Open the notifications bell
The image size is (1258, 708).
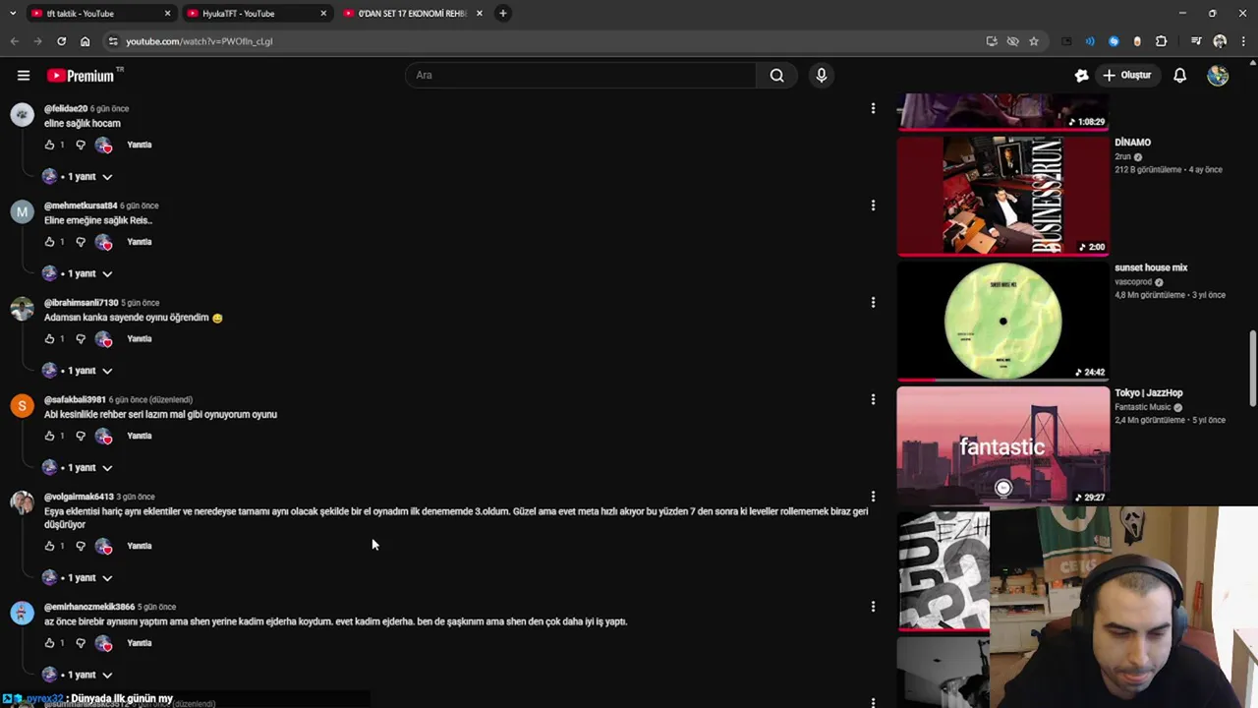pyautogui.click(x=1179, y=75)
